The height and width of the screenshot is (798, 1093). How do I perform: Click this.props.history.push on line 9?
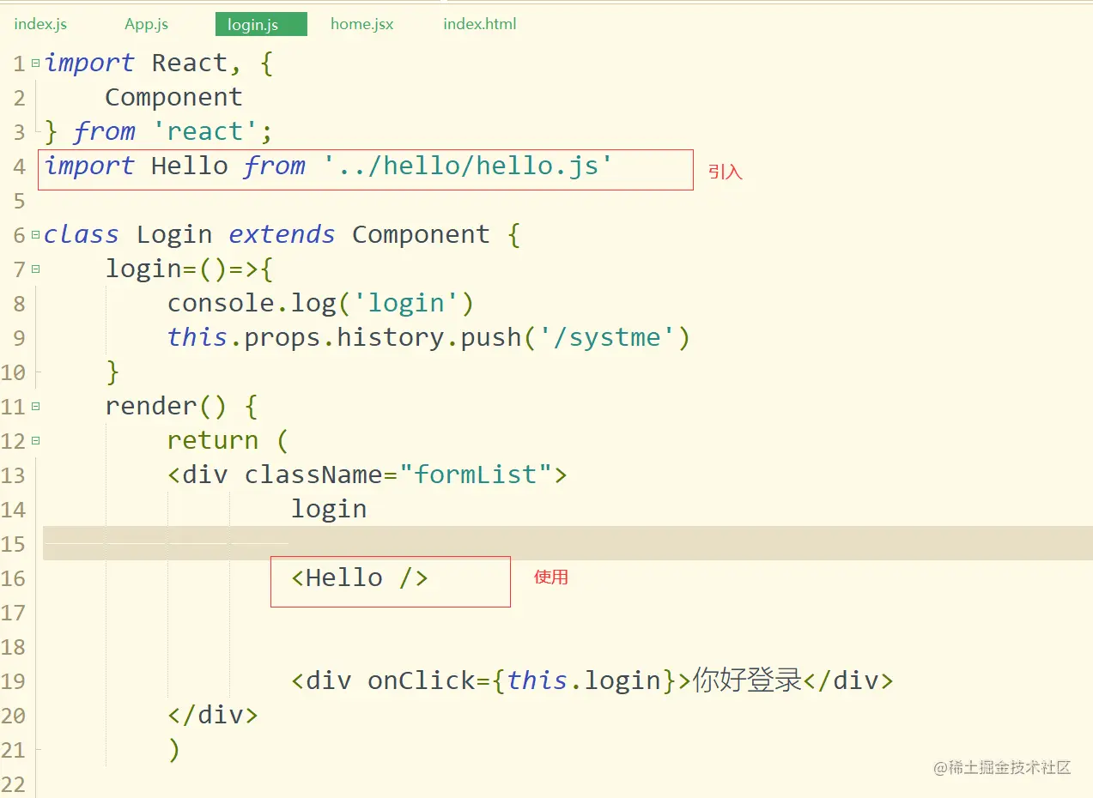coord(344,337)
